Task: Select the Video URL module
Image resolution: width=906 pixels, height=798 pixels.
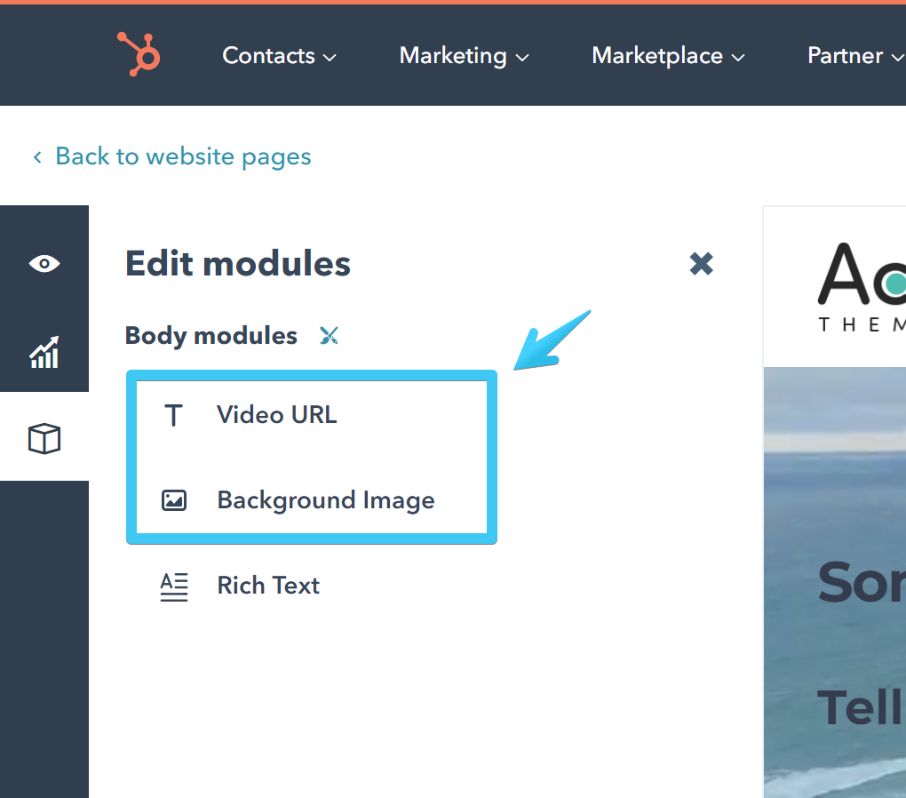Action: (276, 414)
